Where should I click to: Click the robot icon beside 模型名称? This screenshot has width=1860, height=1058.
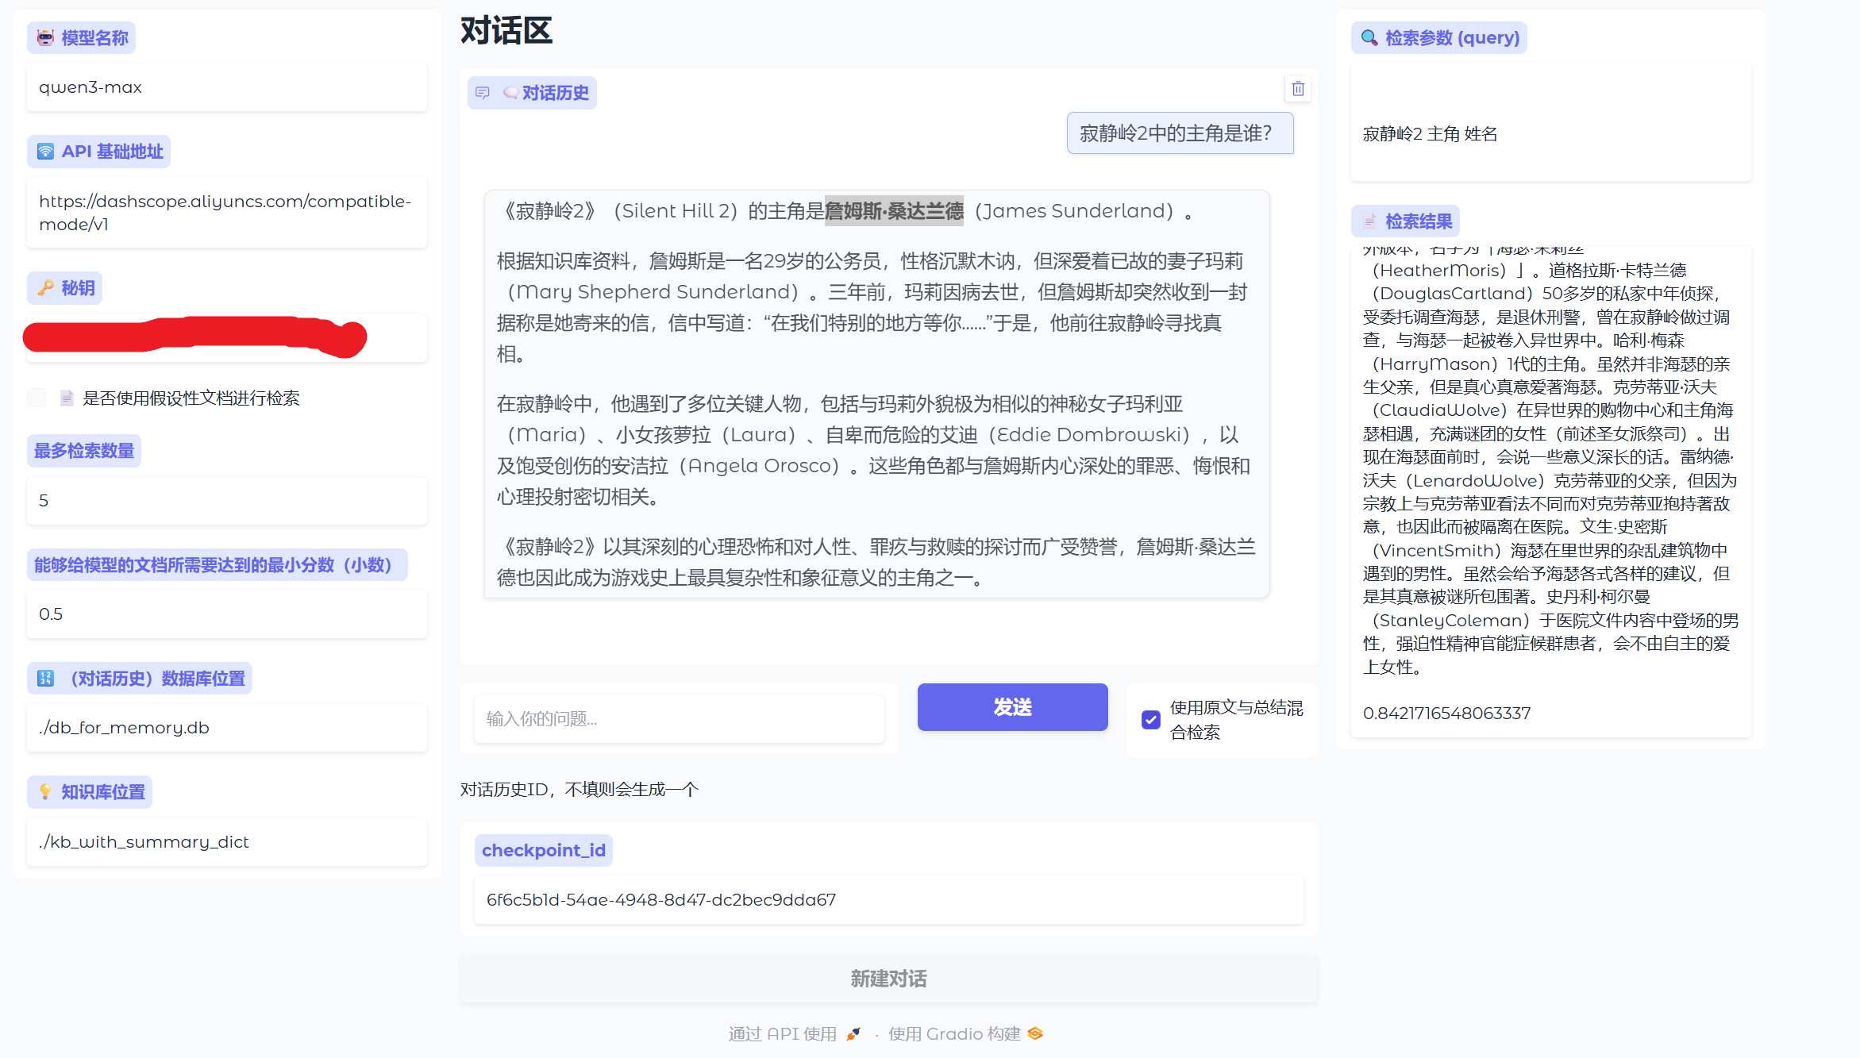pyautogui.click(x=45, y=37)
